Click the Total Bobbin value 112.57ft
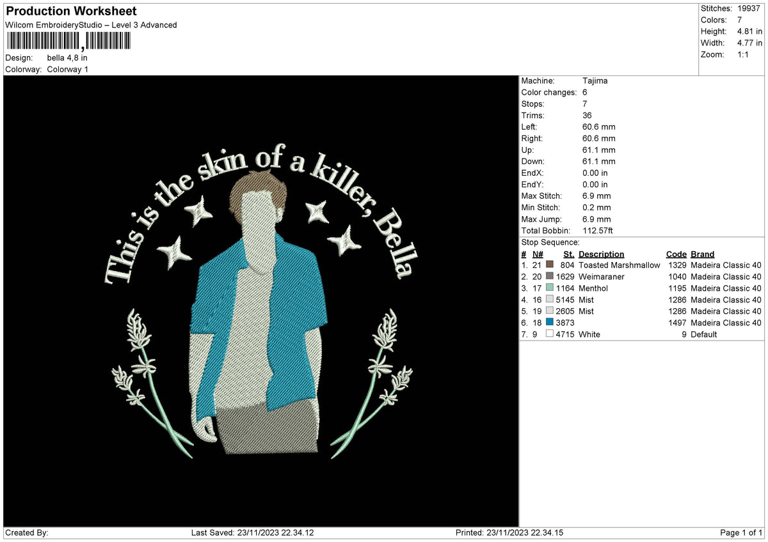This screenshot has width=768, height=542. pyautogui.click(x=598, y=231)
